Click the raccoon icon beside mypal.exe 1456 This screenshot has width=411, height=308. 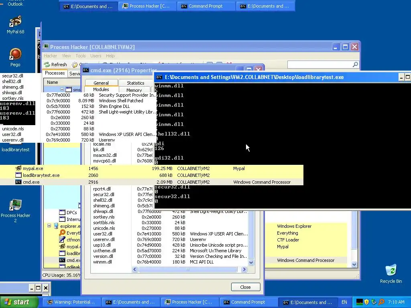tap(18, 168)
